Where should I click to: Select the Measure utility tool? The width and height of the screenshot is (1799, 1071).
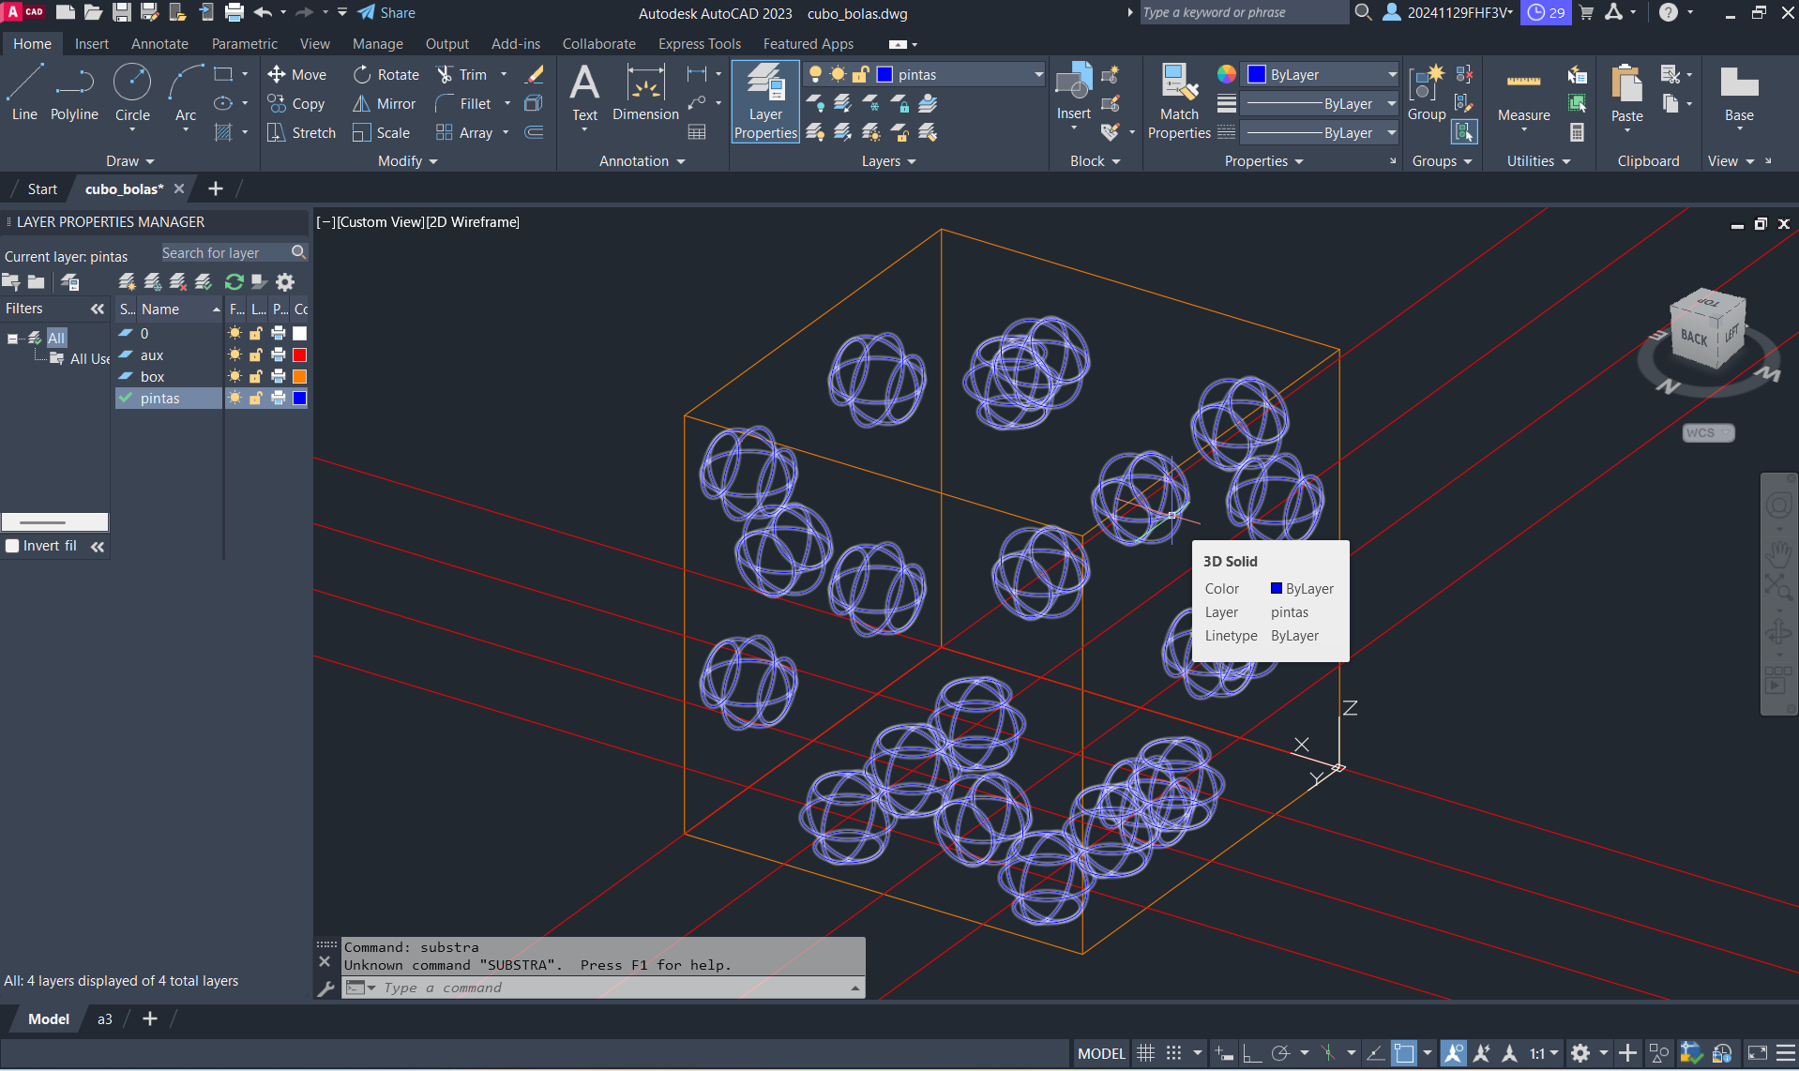click(1523, 95)
